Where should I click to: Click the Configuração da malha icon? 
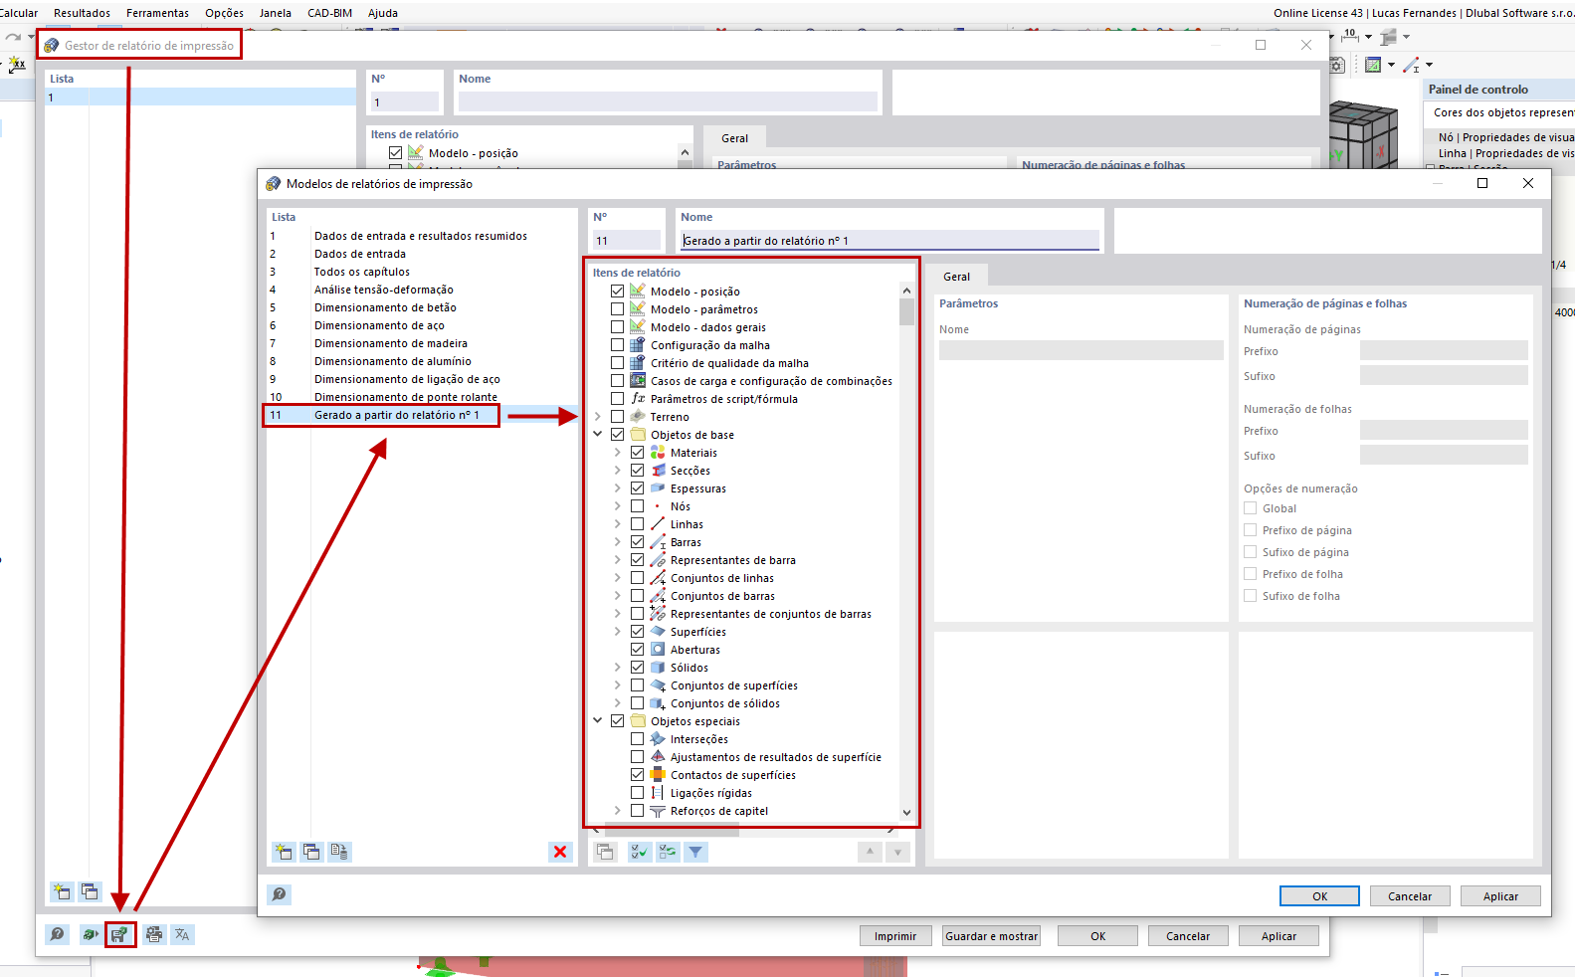coord(638,345)
